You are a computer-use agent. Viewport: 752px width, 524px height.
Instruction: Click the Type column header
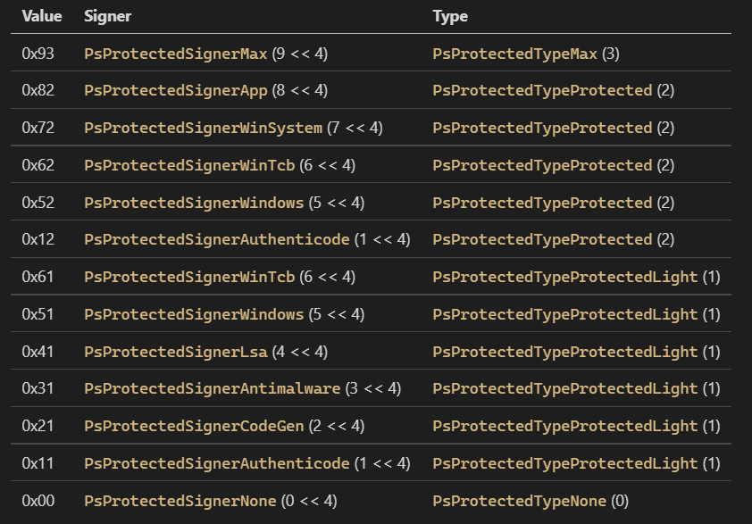coord(450,16)
